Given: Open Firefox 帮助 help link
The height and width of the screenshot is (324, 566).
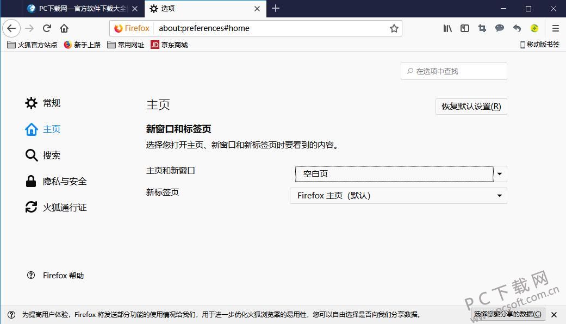Looking at the screenshot, I should pos(55,275).
